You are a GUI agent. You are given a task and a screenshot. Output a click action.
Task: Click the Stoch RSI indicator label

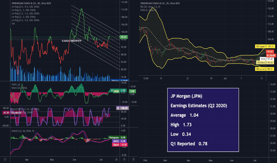point(25,109)
